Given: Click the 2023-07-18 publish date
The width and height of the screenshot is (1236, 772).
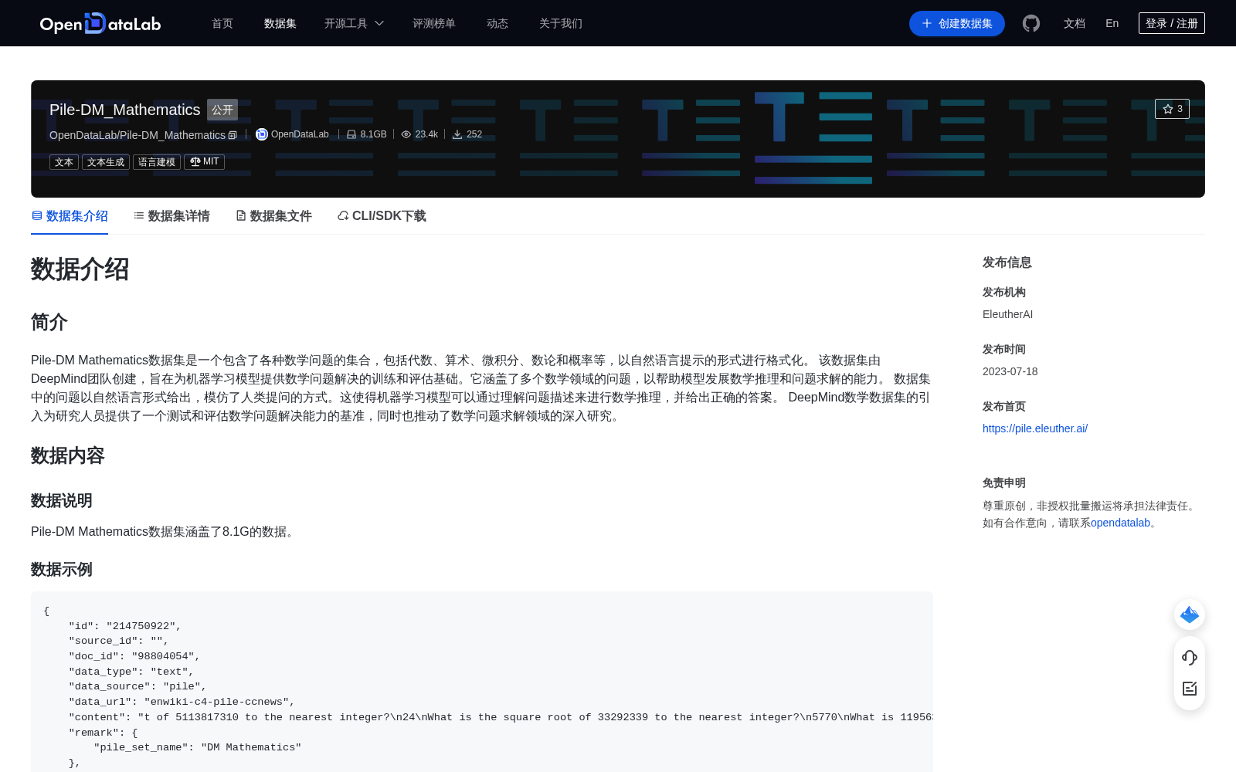Looking at the screenshot, I should 1010,371.
